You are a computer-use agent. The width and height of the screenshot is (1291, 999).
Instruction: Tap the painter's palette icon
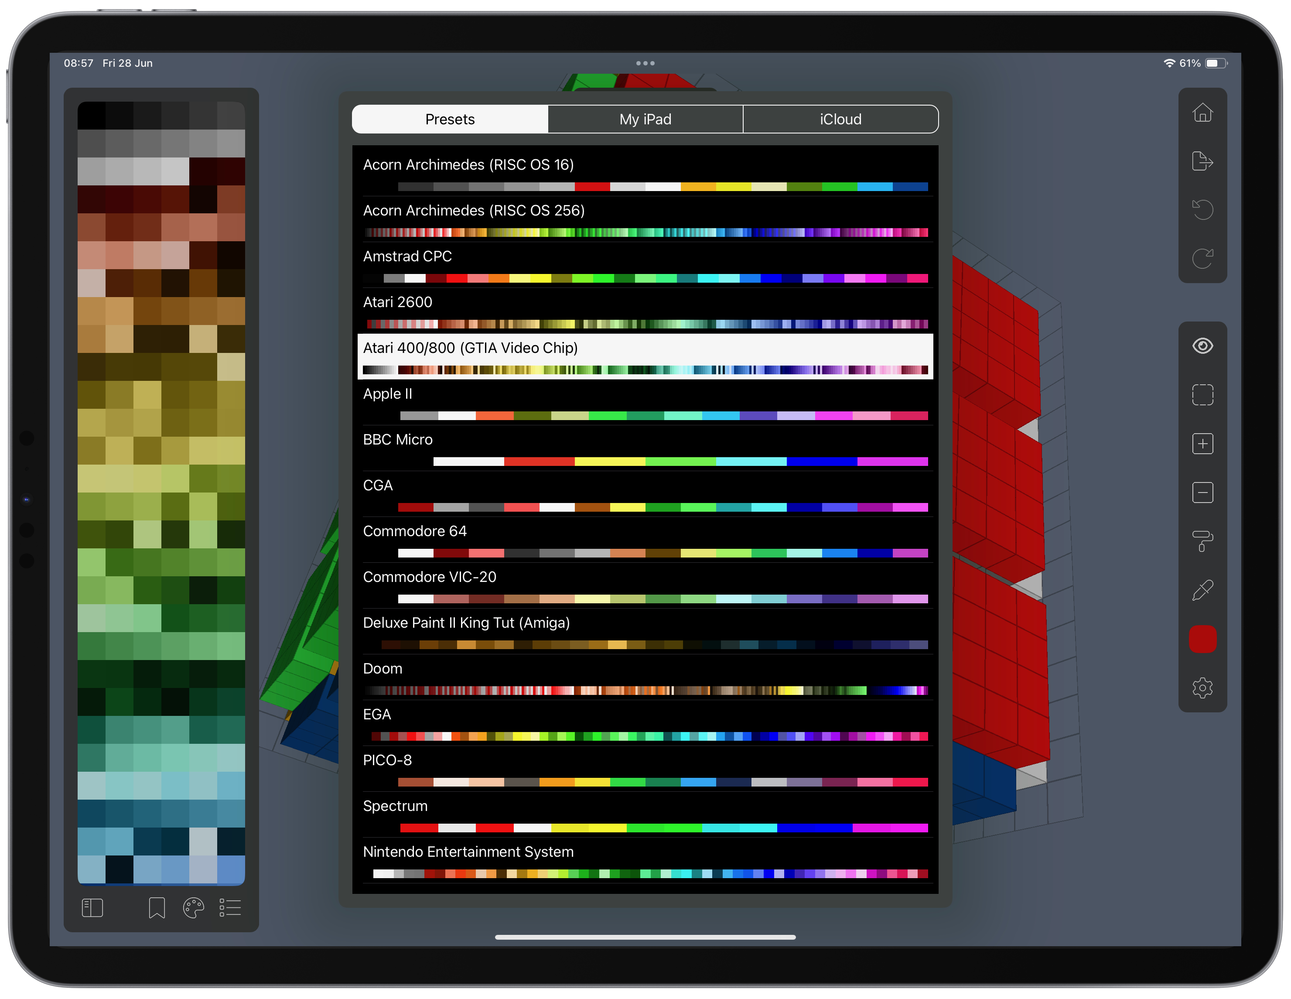tap(193, 908)
